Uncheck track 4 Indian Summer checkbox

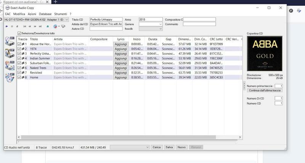19,58
